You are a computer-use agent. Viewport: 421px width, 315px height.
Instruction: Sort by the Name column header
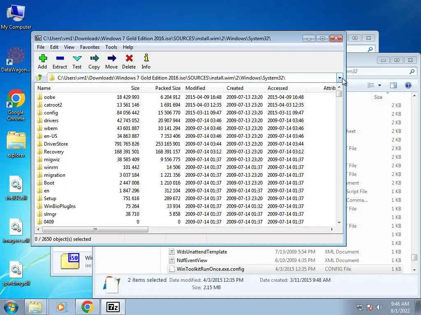click(x=68, y=88)
